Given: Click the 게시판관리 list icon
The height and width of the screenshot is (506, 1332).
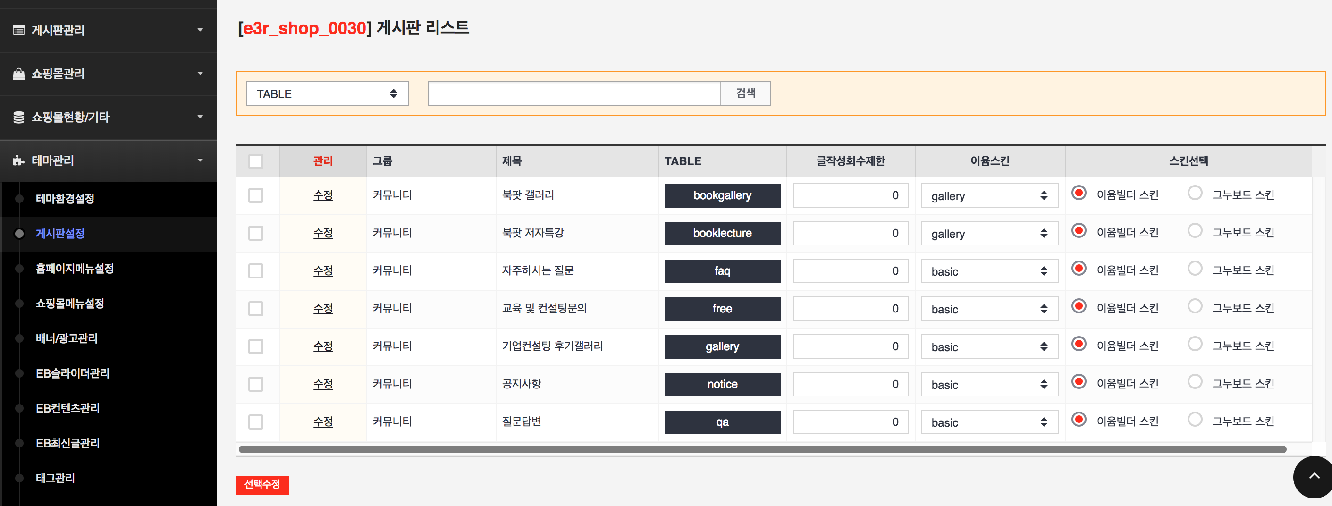Looking at the screenshot, I should (18, 30).
